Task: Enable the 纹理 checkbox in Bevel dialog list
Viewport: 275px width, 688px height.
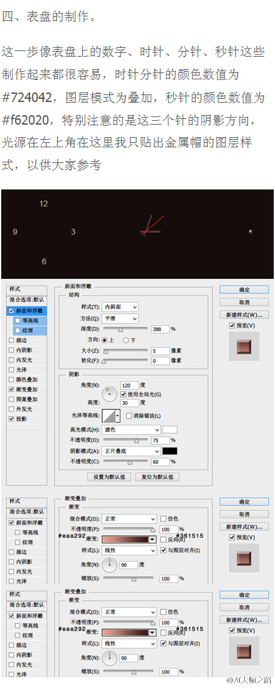Action: [x=18, y=330]
